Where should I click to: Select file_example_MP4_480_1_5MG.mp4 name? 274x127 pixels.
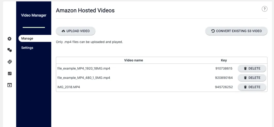[84, 78]
